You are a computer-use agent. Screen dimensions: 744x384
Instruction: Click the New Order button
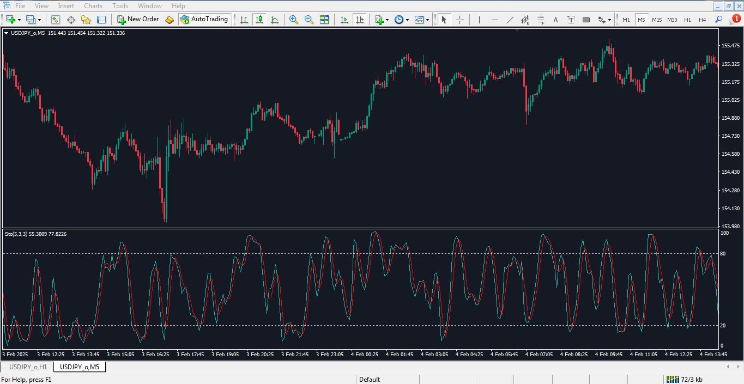138,20
